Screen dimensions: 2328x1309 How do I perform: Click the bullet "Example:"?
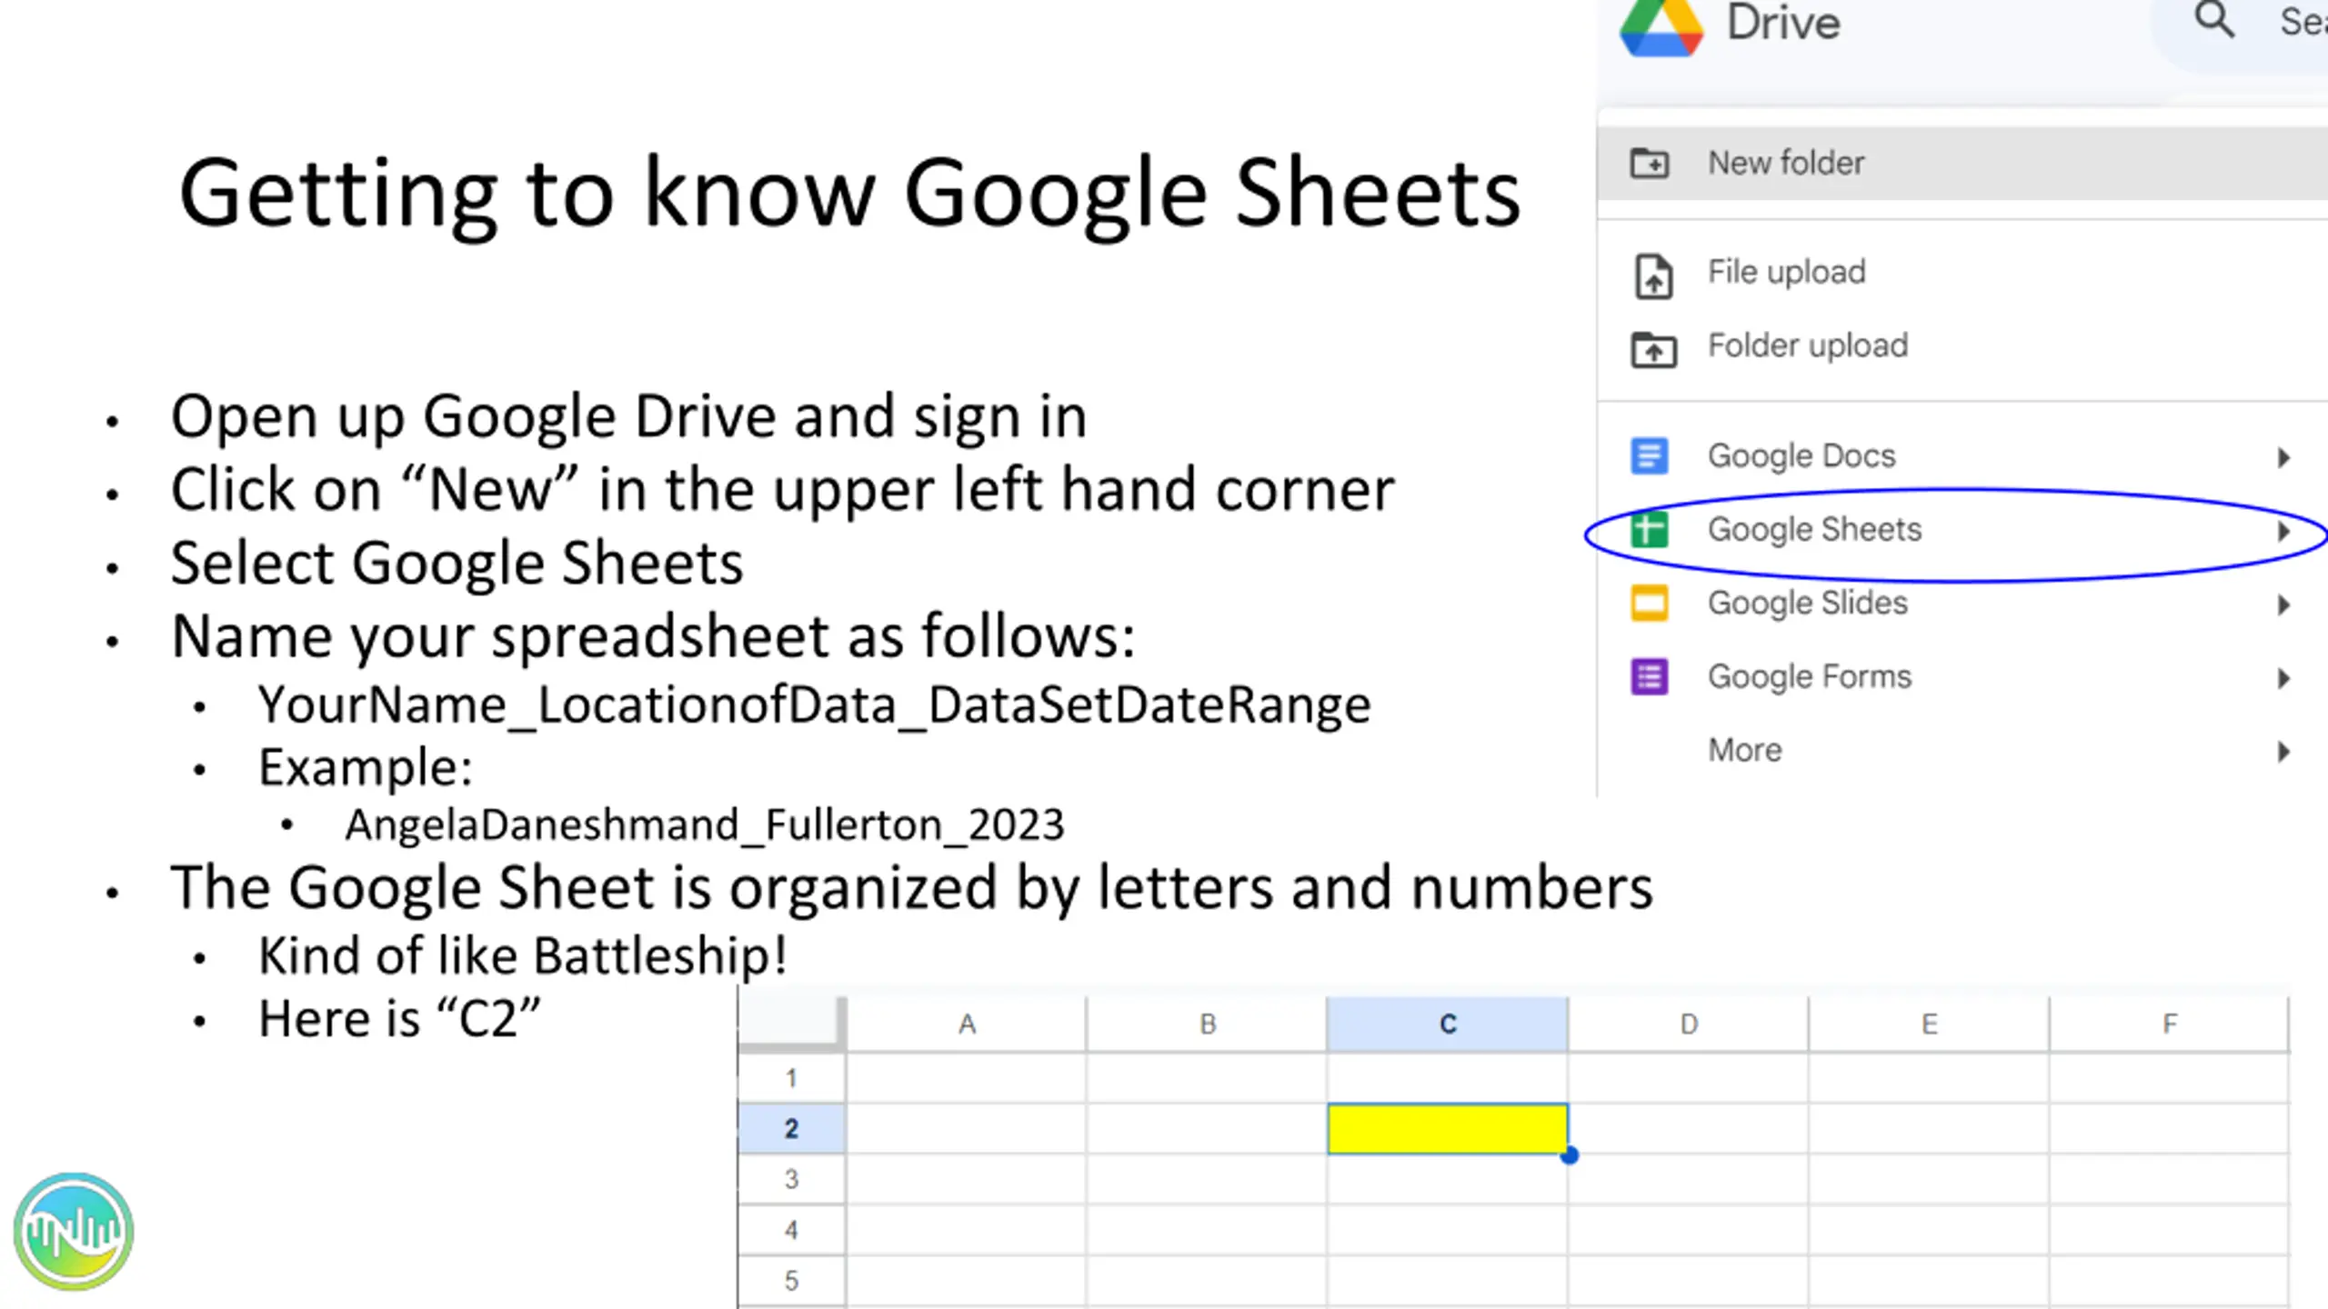coord(366,768)
